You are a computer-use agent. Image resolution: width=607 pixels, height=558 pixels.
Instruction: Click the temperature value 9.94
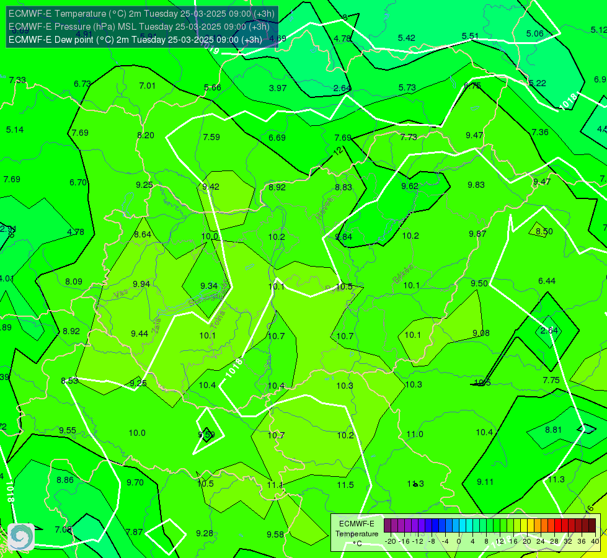(141, 284)
